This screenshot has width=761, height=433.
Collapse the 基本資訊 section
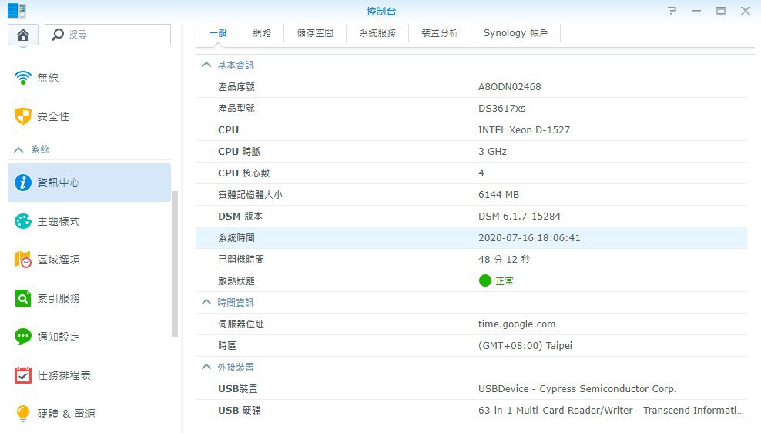(x=206, y=65)
